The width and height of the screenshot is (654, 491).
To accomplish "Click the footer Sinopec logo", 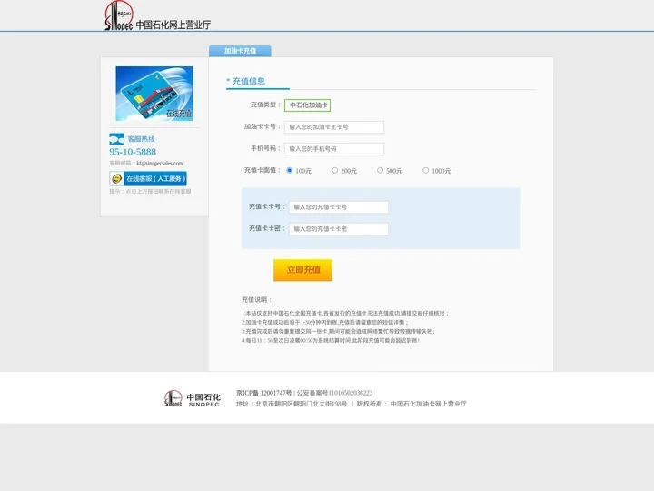I will pyautogui.click(x=193, y=399).
